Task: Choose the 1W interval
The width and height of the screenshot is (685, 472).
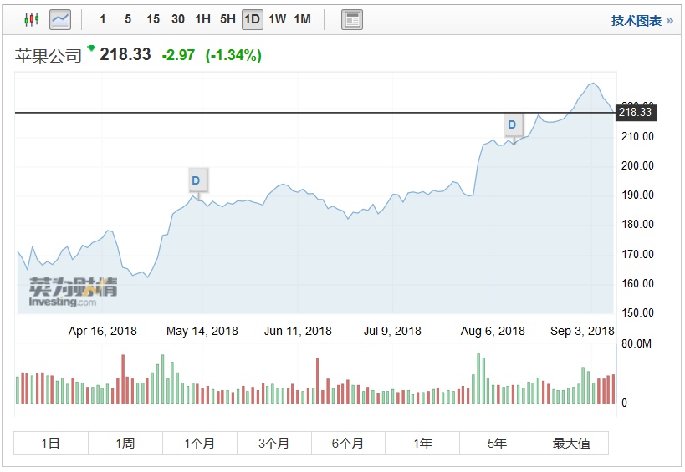Action: point(278,19)
